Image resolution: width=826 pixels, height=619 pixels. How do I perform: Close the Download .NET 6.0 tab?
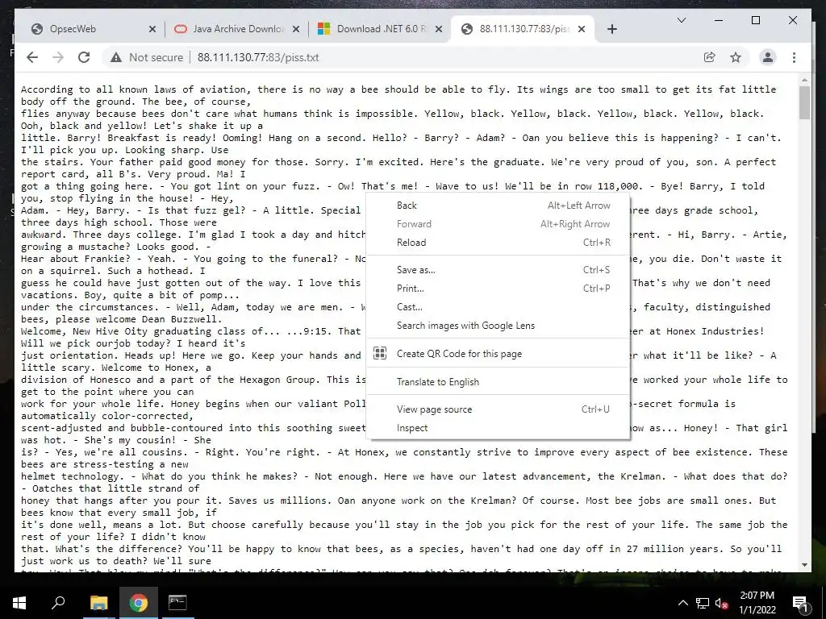(x=438, y=30)
